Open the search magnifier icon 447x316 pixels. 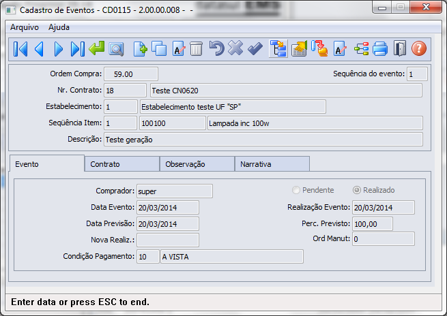click(116, 49)
